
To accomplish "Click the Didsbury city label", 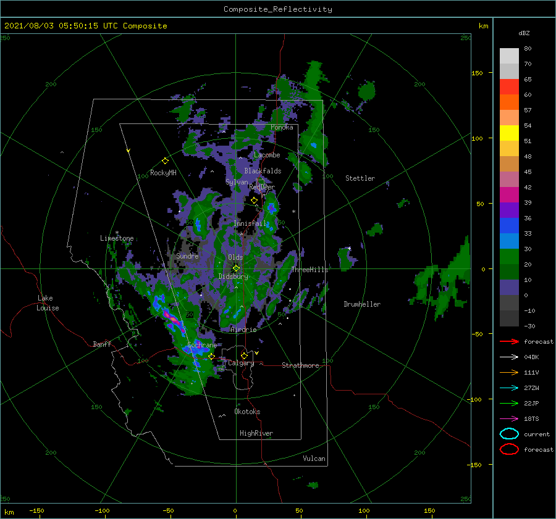I will [x=234, y=276].
